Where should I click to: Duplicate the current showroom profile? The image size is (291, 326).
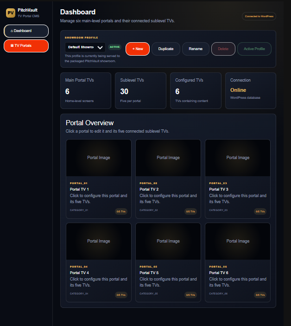coord(166,49)
